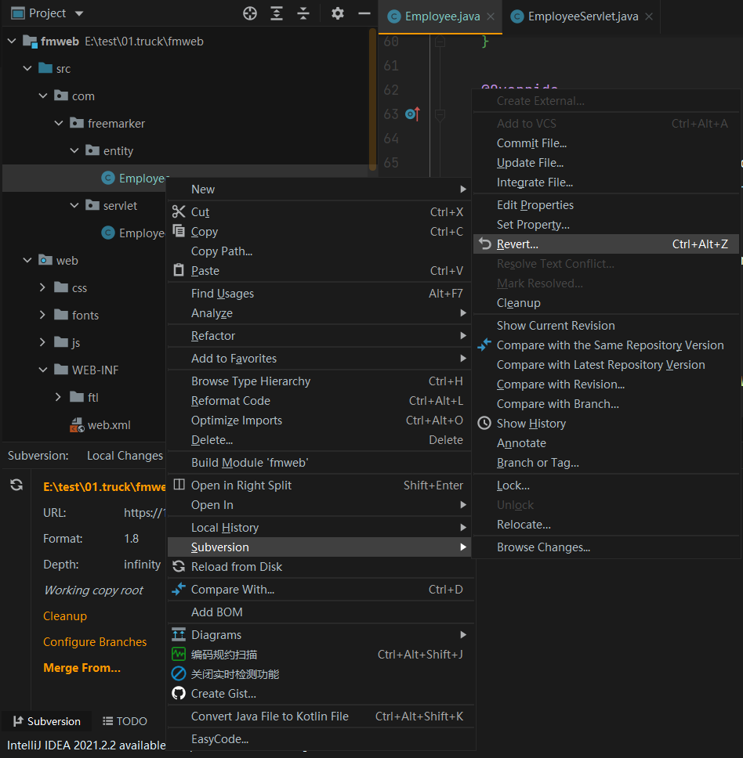The image size is (743, 758).
Task: Collapse the entity package
Action: [x=74, y=150]
